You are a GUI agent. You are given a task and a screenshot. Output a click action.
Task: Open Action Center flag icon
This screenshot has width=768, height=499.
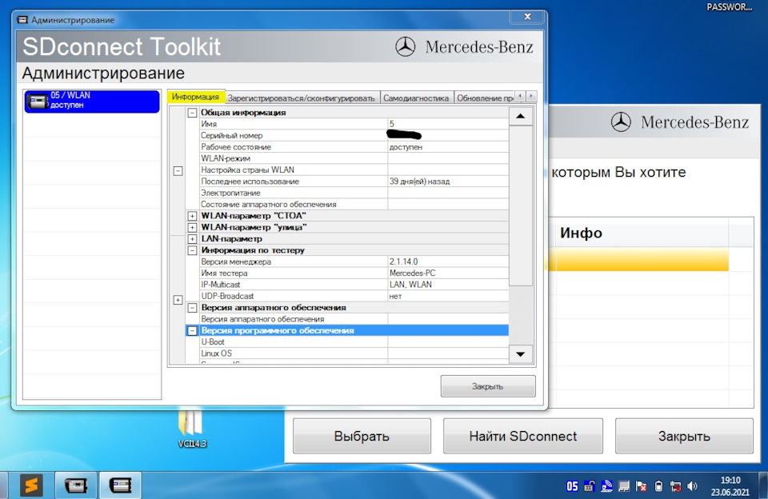[x=641, y=486]
